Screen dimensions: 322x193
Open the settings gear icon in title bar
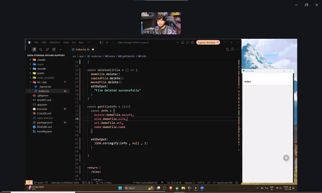coord(192,43)
